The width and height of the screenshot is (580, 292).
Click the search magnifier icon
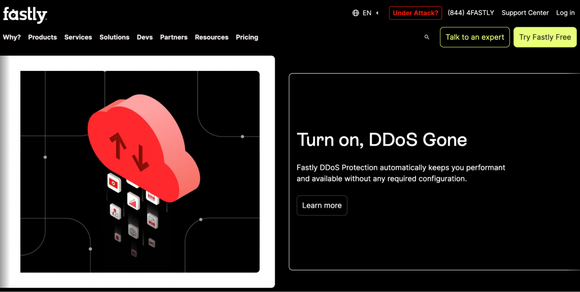[427, 37]
